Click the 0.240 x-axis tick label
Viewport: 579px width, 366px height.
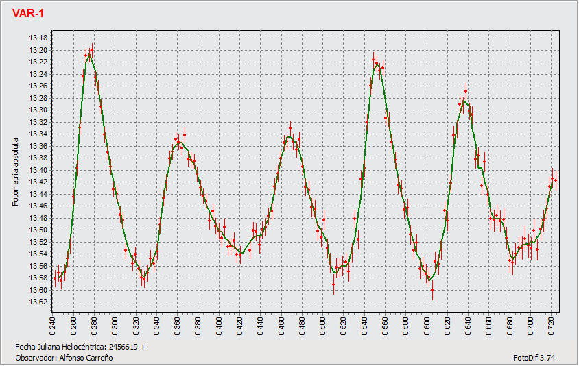click(x=54, y=324)
